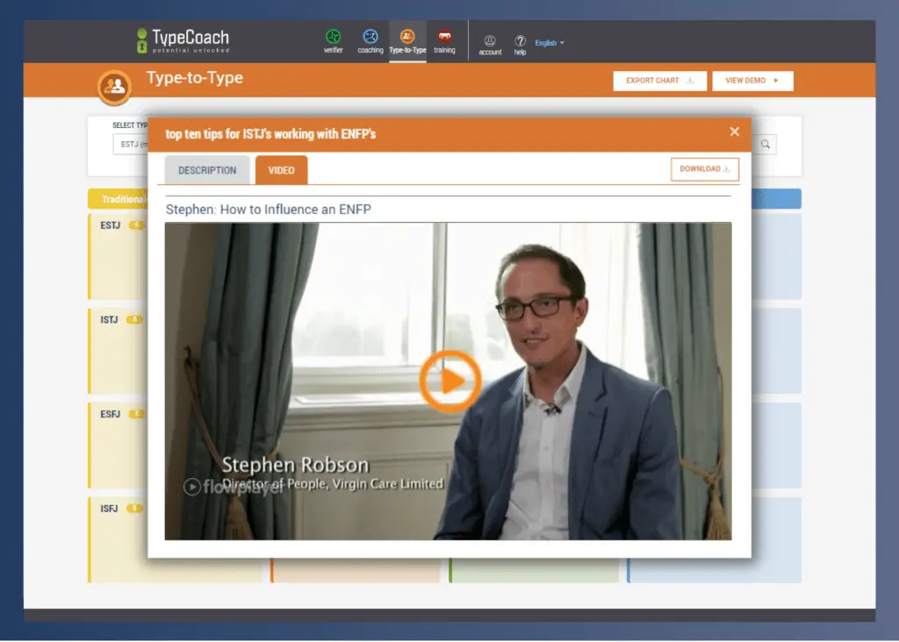Play the Stephen Robson video
This screenshot has width=899, height=642.
(x=449, y=381)
